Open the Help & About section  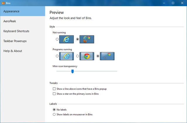pos(13,51)
